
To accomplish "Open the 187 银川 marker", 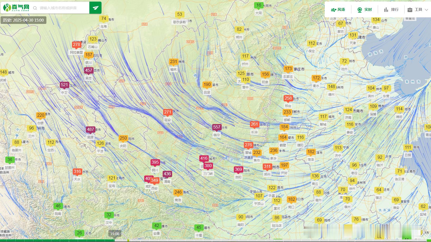I will click(89, 55).
